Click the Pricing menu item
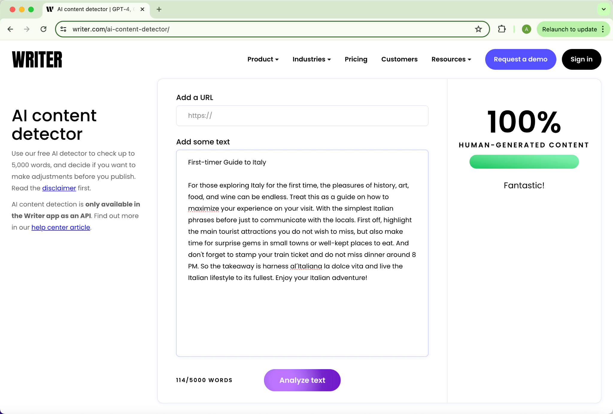613x414 pixels. tap(356, 59)
